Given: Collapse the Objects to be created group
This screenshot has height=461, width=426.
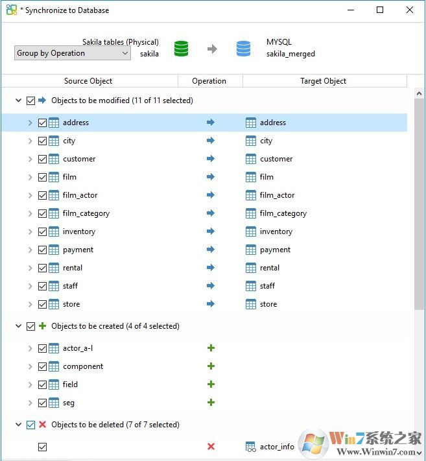Looking at the screenshot, I should pos(19,326).
